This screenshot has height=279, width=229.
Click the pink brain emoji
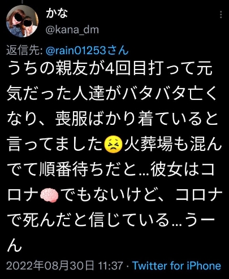point(49,195)
